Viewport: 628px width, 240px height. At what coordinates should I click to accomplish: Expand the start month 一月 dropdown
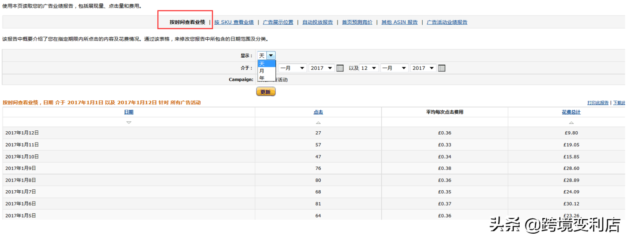[293, 68]
